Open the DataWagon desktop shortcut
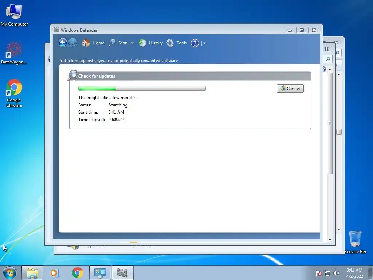Viewport: 373px width, 280px height. click(14, 53)
